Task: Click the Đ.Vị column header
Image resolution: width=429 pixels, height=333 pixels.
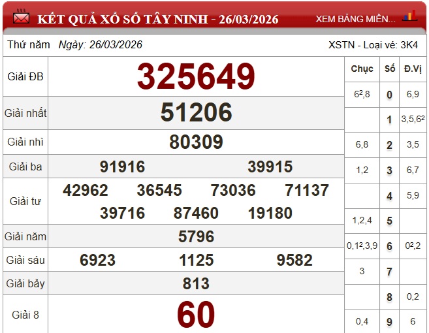Action: [x=412, y=69]
